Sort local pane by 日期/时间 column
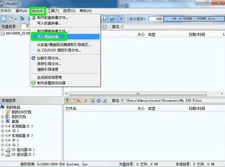The height and width of the screenshot is (167, 225). [x=197, y=109]
